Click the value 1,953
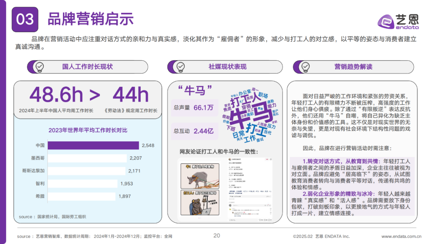 pos(126,183)
